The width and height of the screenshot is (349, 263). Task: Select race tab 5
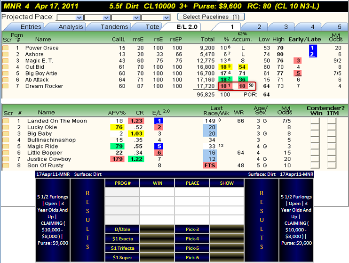pos(339,27)
